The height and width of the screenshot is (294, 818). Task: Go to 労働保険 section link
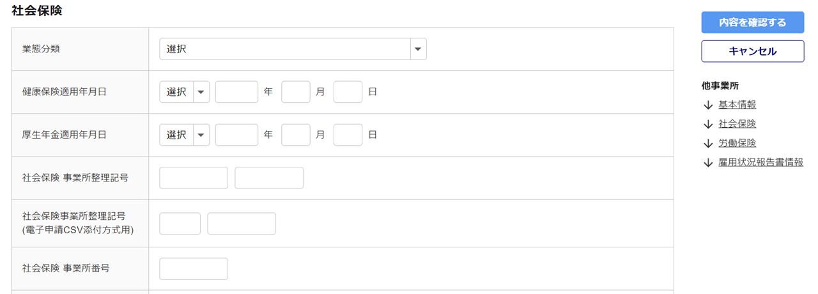737,143
